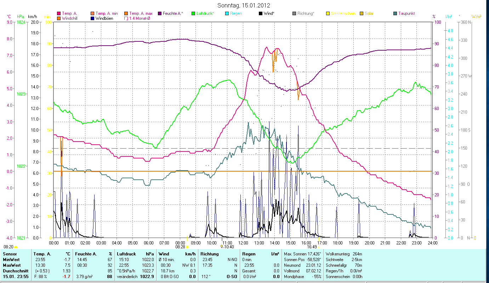Click the gray Richtung* legend square
The width and height of the screenshot is (489, 283).
pos(294,13)
